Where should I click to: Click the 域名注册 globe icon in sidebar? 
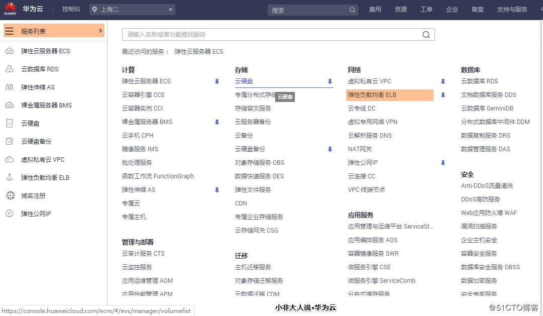tap(11, 195)
